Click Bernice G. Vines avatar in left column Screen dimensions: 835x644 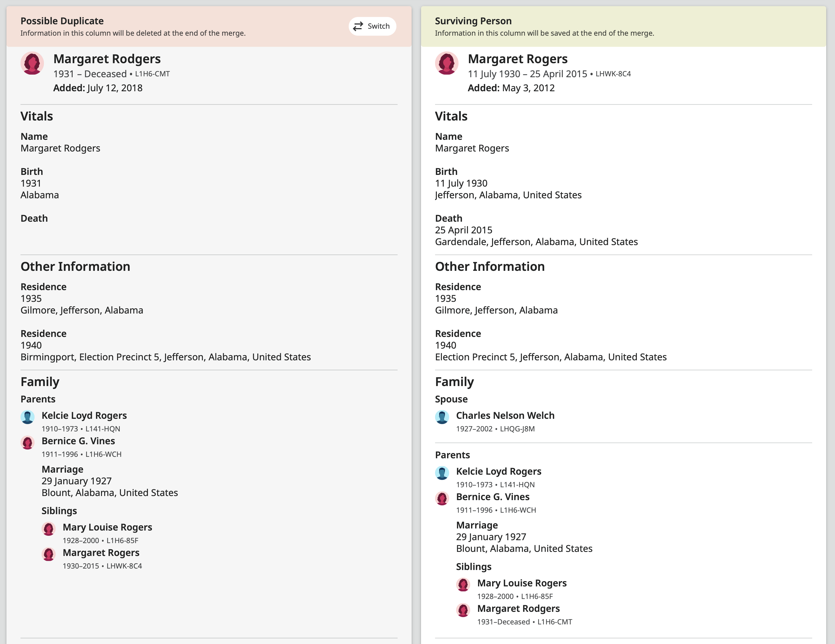[28, 442]
